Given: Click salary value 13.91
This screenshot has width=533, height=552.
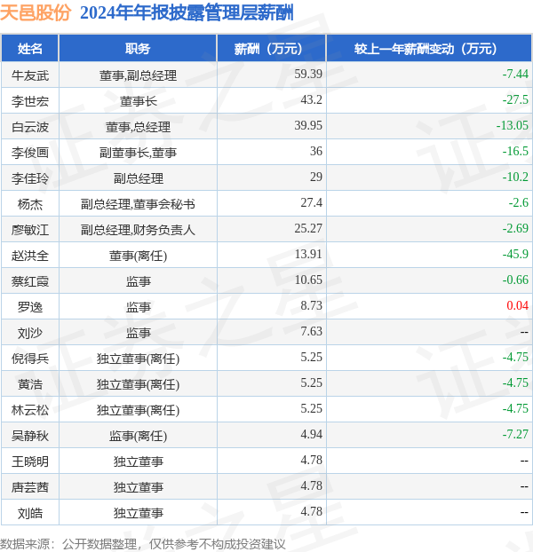Looking at the screenshot, I should 308,254.
